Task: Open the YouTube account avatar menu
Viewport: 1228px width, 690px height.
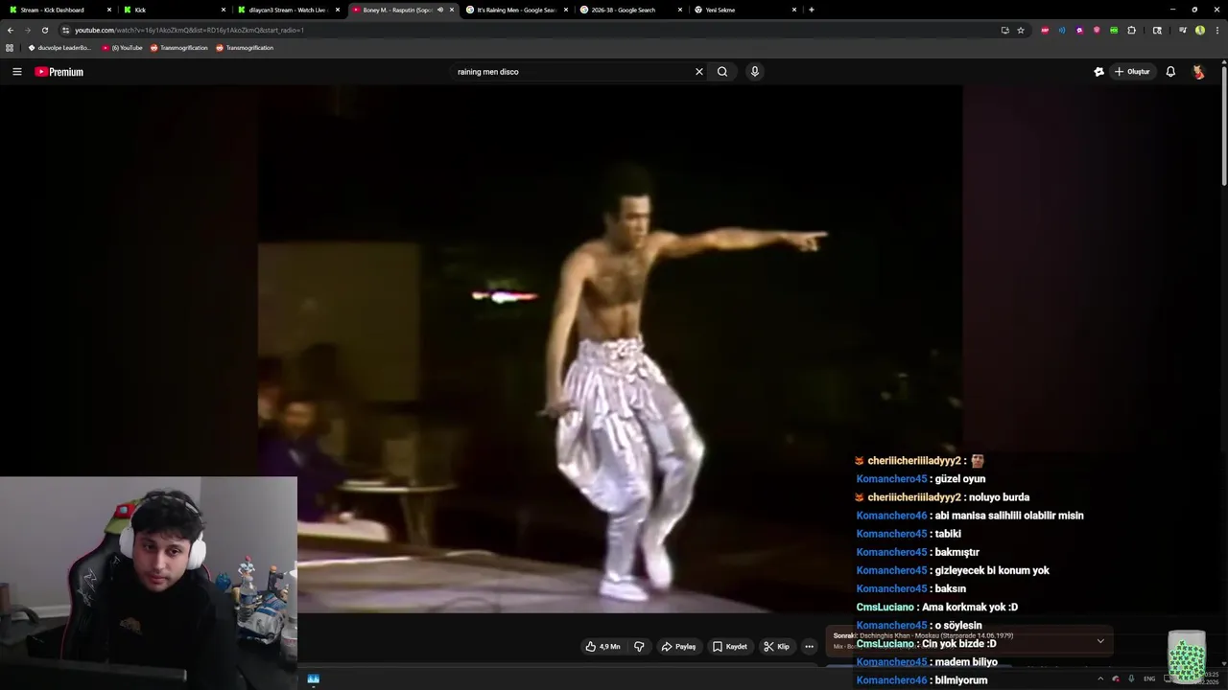Action: point(1198,72)
